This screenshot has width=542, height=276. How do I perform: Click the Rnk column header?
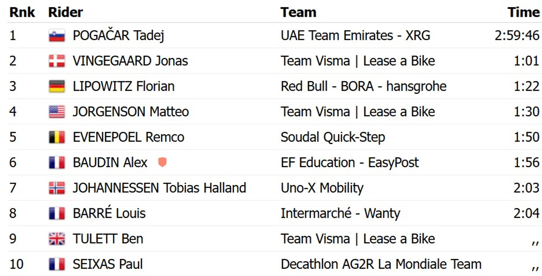point(22,12)
